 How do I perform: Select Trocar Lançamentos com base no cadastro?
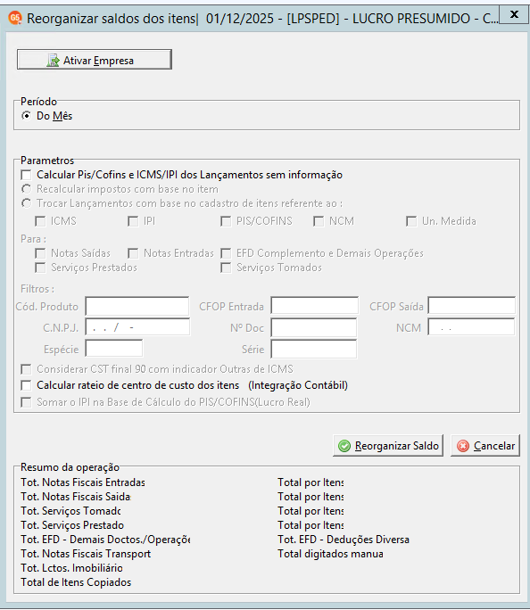pyautogui.click(x=26, y=203)
